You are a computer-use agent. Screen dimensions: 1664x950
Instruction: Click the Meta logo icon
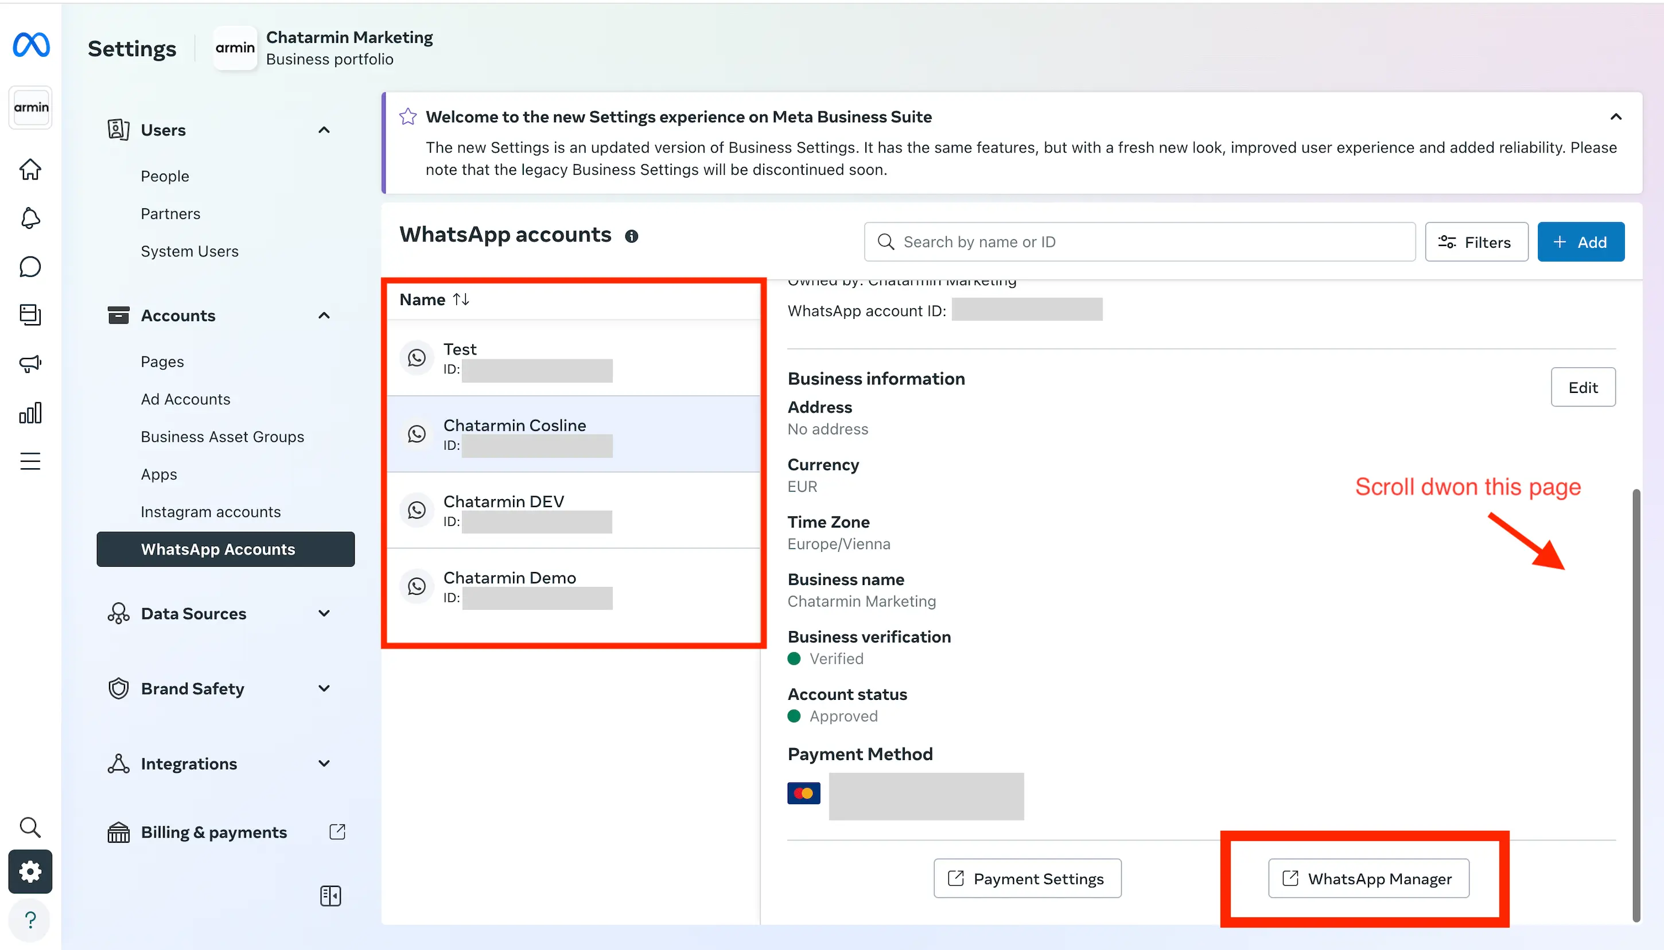click(30, 45)
